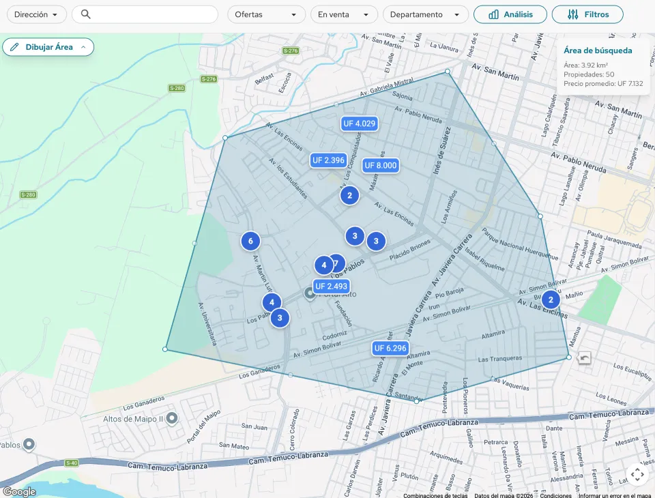Click the Filtros button
This screenshot has height=498, width=655.
pyautogui.click(x=587, y=14)
